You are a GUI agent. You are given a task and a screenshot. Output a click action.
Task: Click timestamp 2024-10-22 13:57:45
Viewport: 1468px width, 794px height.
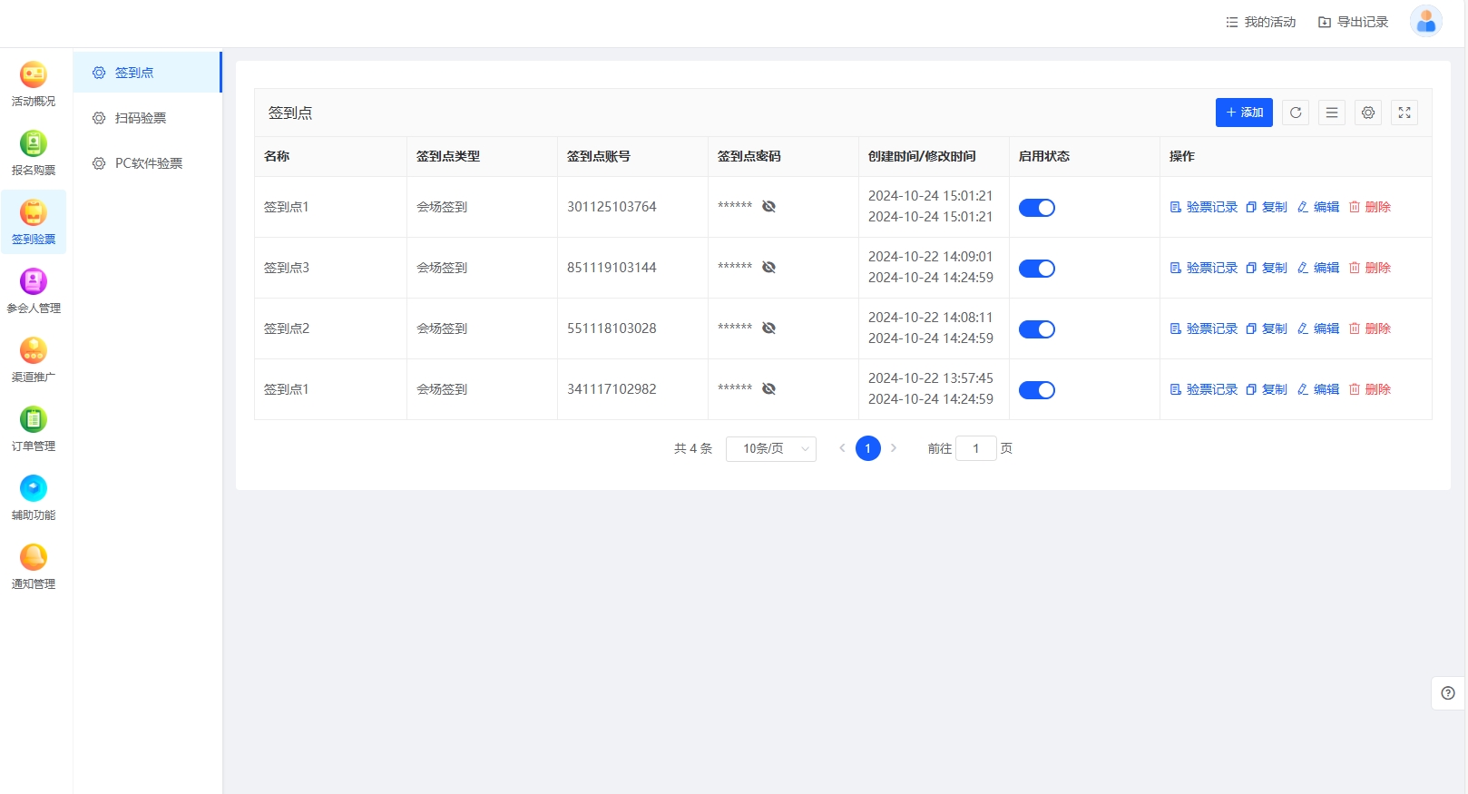coord(931,378)
